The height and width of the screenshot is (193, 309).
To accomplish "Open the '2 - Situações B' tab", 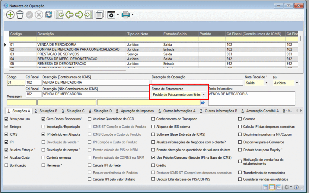I will point(46,111).
